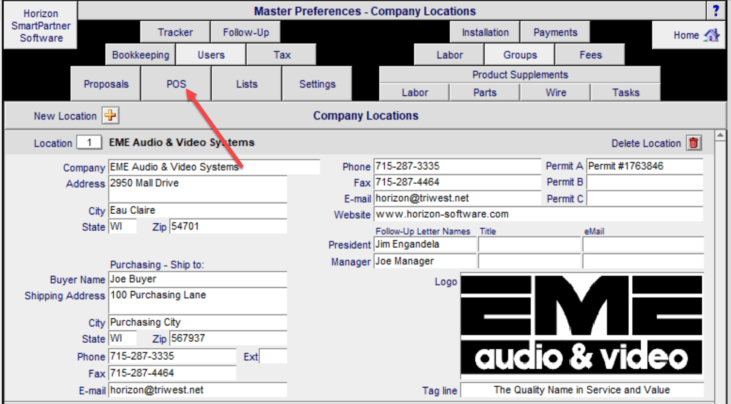This screenshot has width=731, height=404.
Task: Click the Manager eMail field
Action: [x=643, y=261]
